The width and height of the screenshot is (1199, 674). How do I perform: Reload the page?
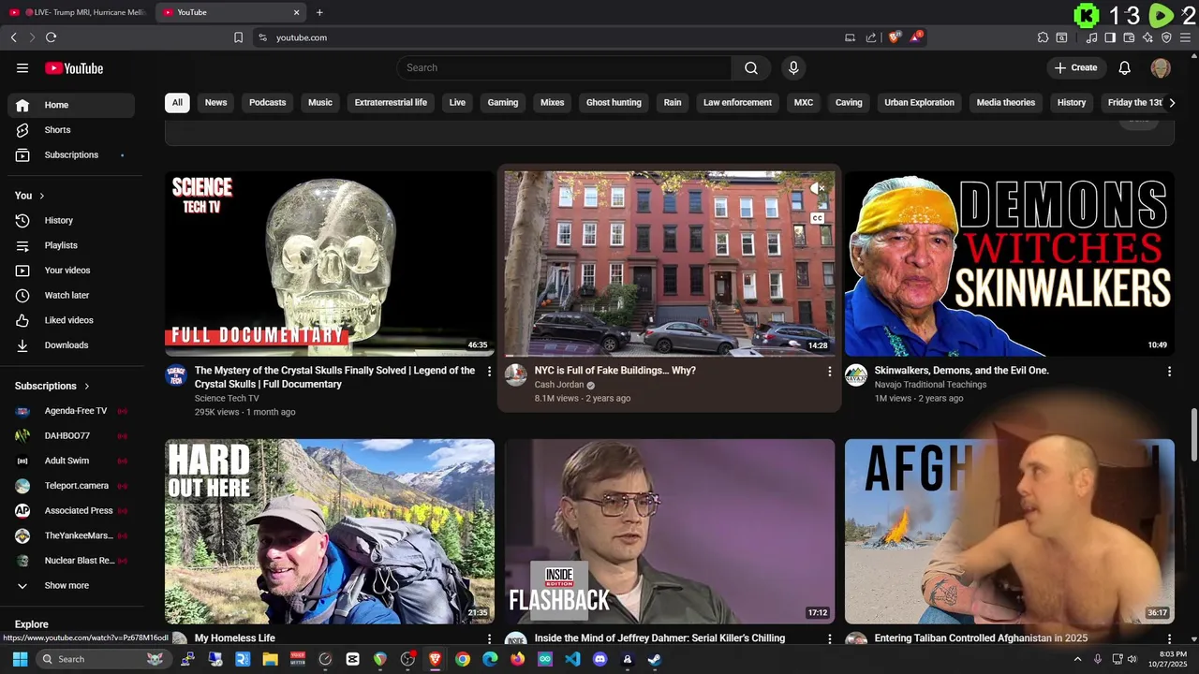tap(51, 37)
